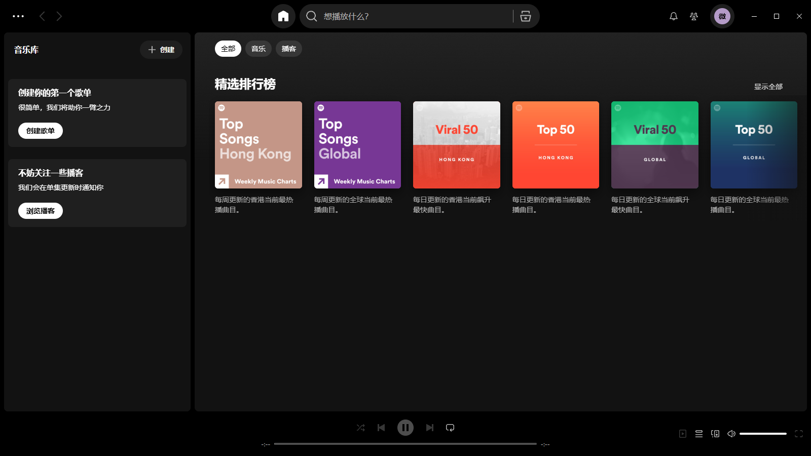Click the search magnifier icon
The width and height of the screenshot is (811, 456).
pyautogui.click(x=311, y=16)
